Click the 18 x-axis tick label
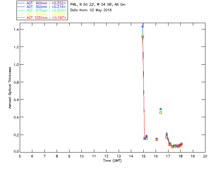Screen dimensions: 211x169 (180, 156)
